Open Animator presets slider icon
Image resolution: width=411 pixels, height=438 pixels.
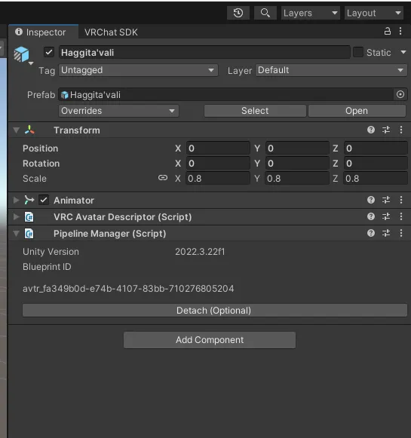point(386,200)
